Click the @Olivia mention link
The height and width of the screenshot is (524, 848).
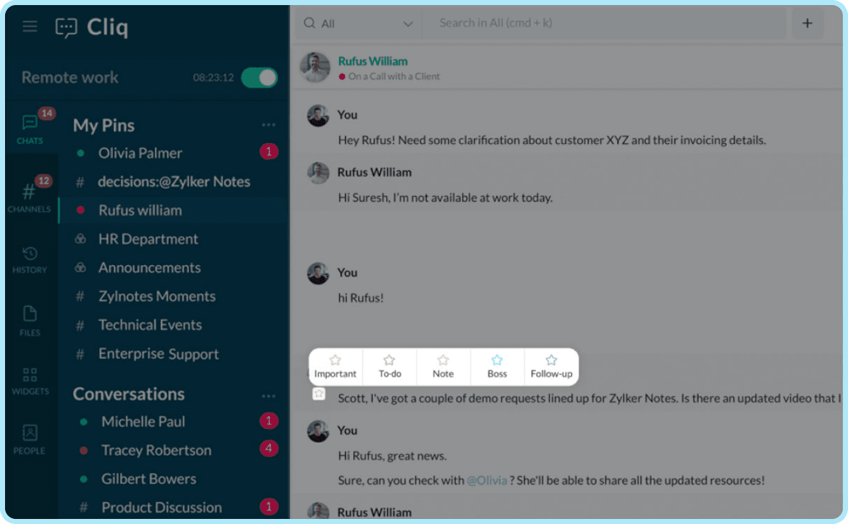487,480
